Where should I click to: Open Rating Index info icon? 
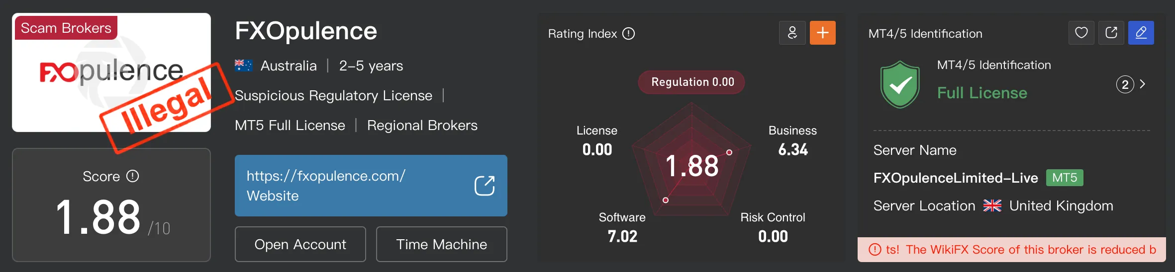[629, 33]
